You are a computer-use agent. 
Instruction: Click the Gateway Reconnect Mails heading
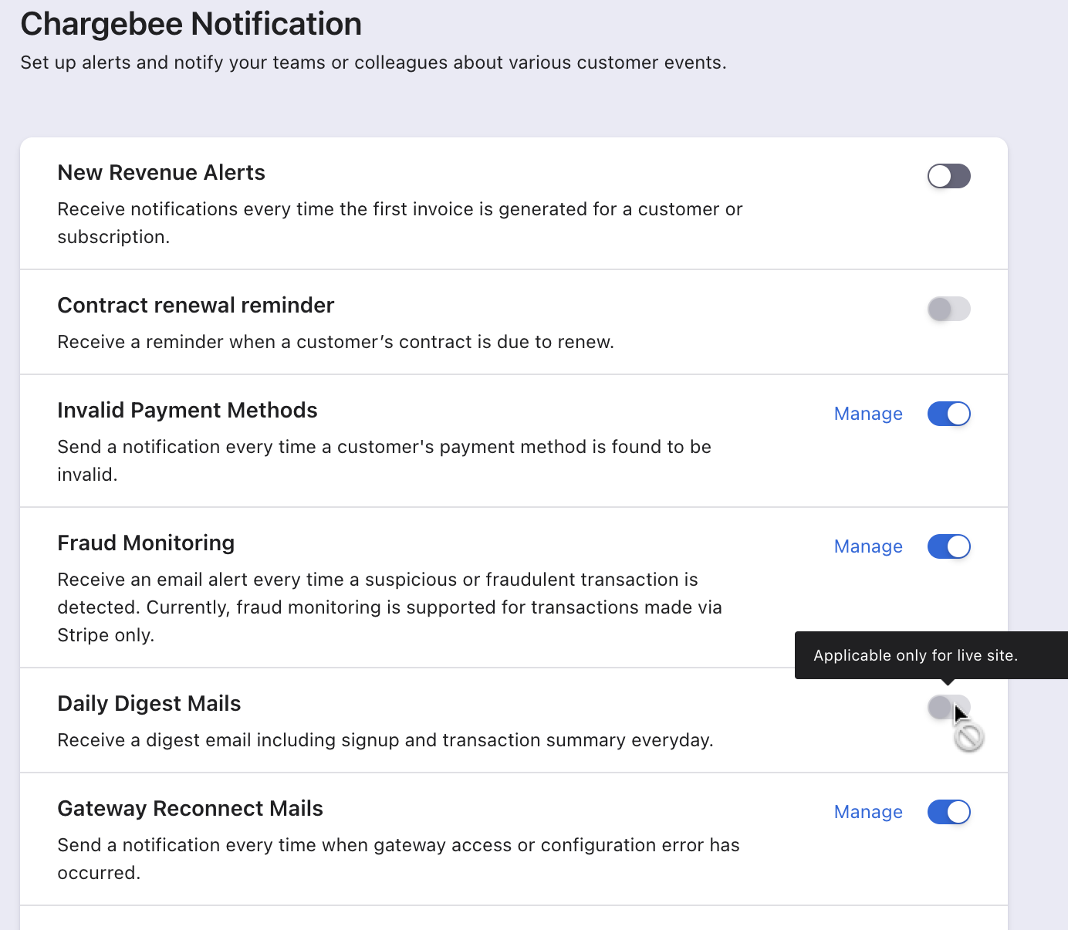click(x=190, y=809)
